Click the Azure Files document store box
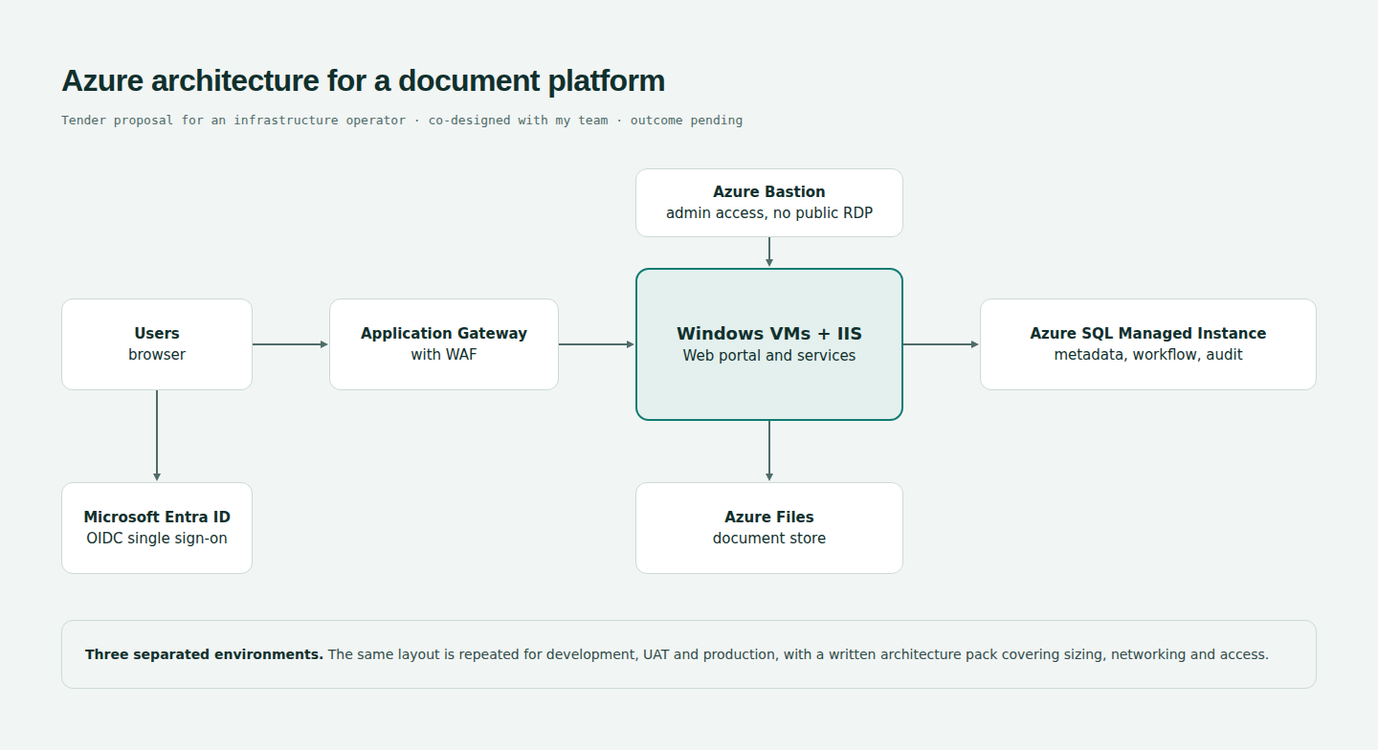Viewport: 1378px width, 750px height. click(x=769, y=528)
